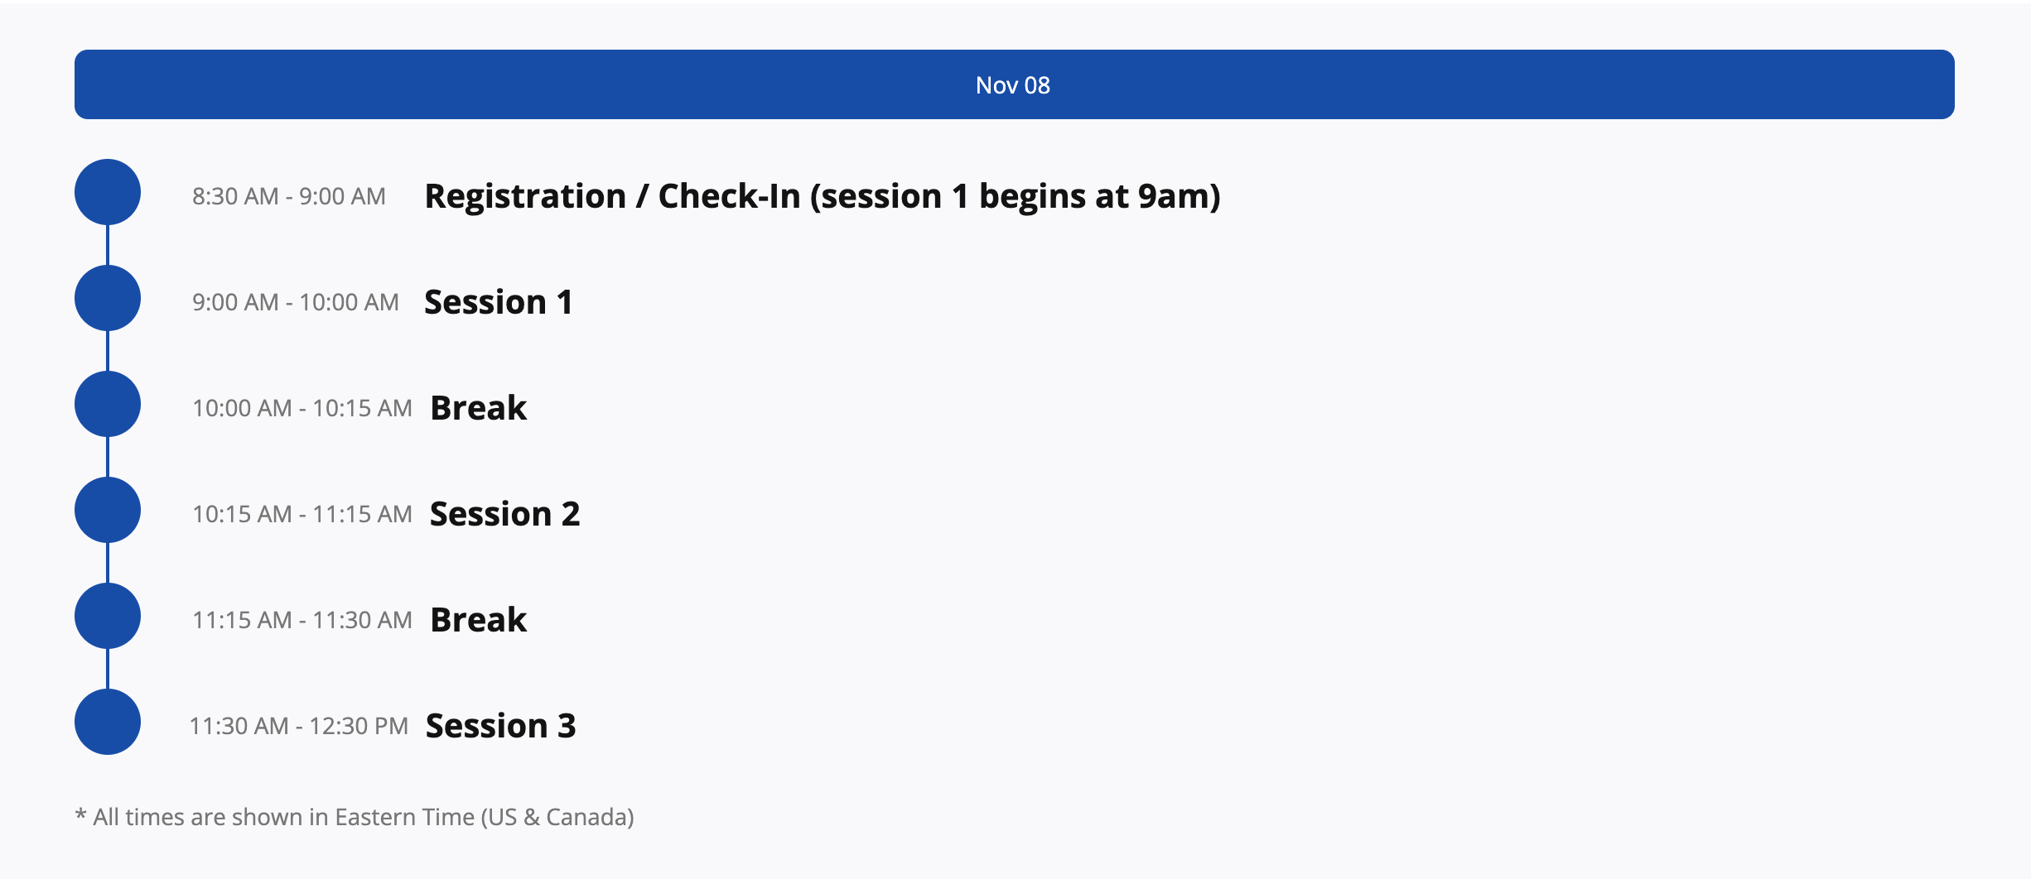2031x879 pixels.
Task: Click the Session 3 timeline circle
Action: click(108, 722)
